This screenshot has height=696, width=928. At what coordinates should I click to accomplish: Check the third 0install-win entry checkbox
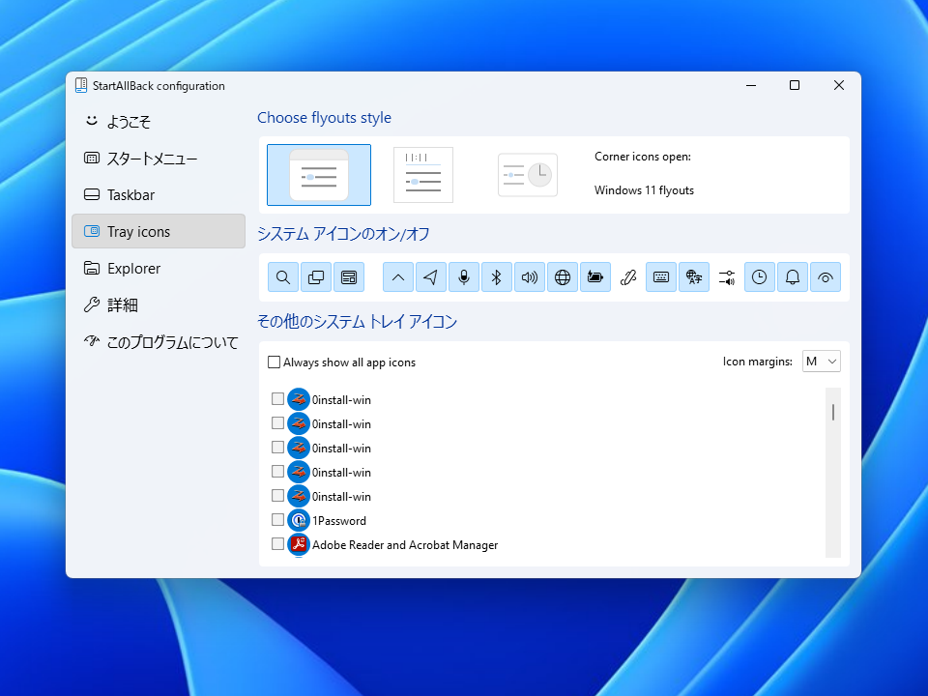[x=277, y=448]
